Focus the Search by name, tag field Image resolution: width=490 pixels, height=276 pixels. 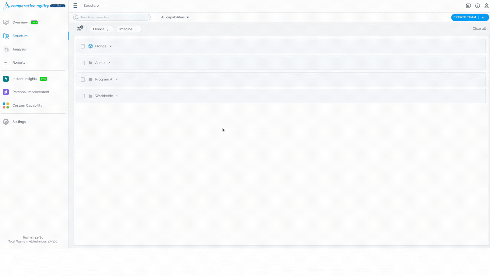[x=112, y=17]
